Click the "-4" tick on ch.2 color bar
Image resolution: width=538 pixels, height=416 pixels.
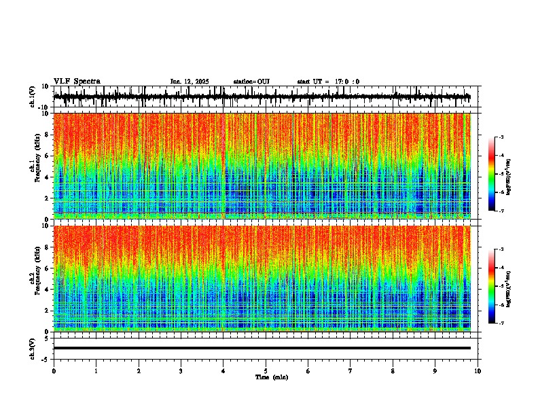point(501,268)
